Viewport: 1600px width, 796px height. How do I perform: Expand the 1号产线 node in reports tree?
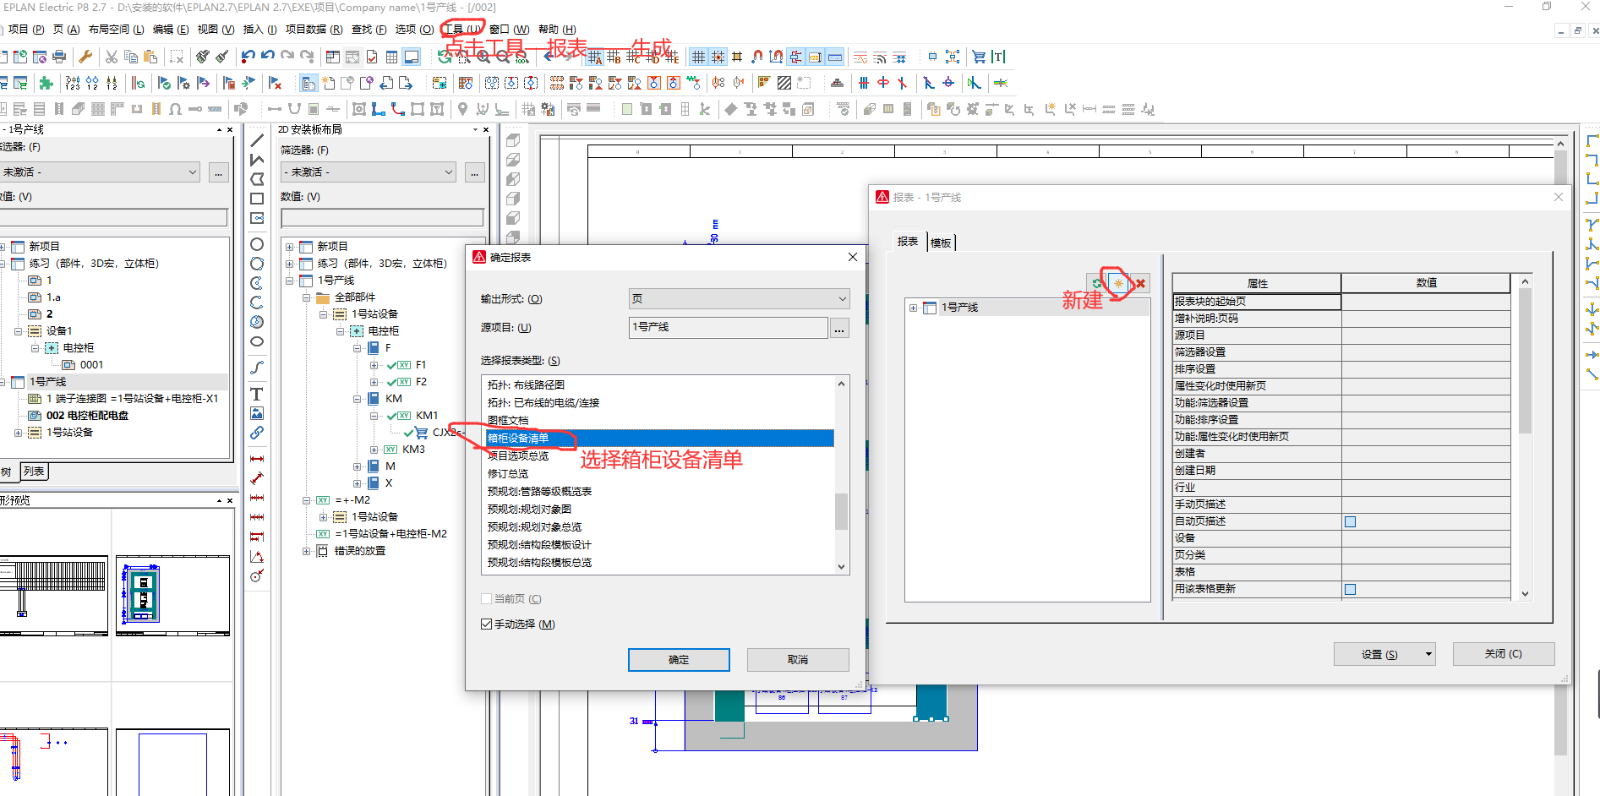913,308
